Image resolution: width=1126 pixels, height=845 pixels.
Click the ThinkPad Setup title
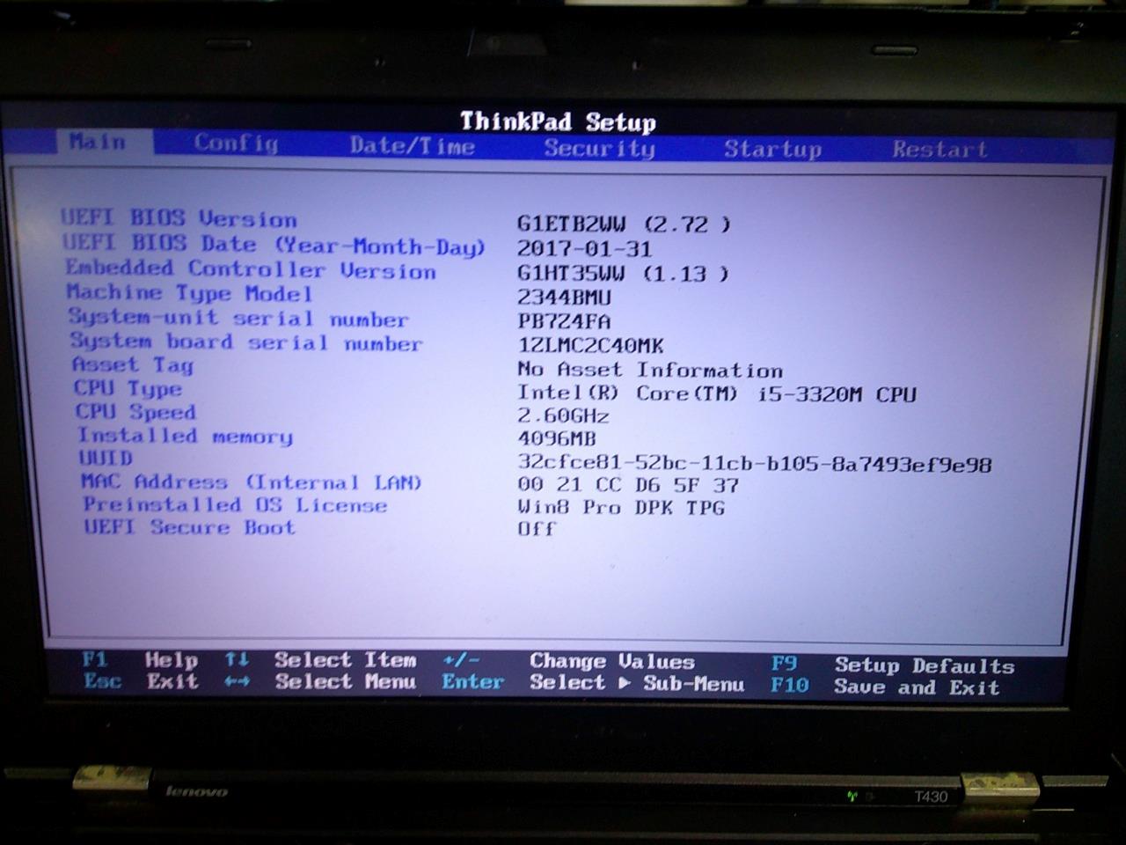[x=558, y=121]
